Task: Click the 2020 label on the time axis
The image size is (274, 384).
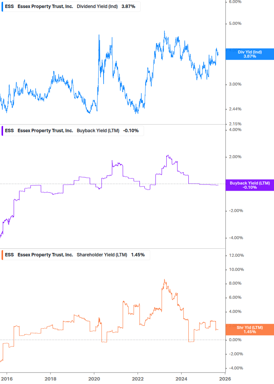Action: click(x=94, y=379)
